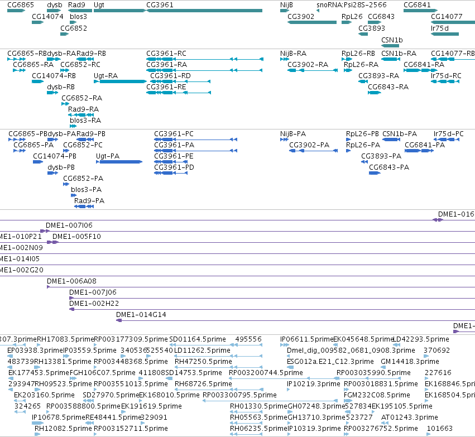Click the CG6841 gene label
The width and height of the screenshot is (475, 437).
[417, 5]
